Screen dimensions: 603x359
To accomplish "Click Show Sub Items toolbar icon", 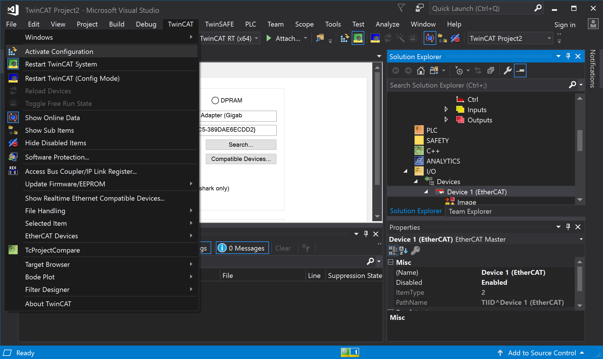I will point(442,38).
